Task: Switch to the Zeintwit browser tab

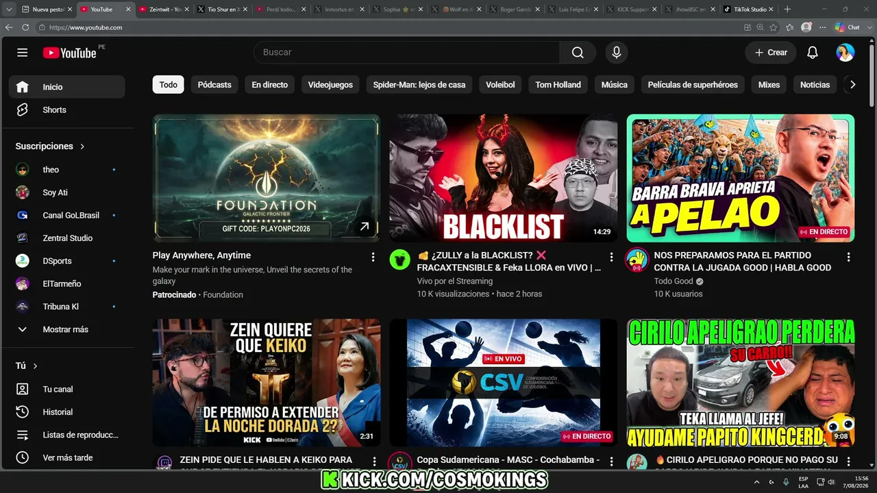Action: tap(163, 10)
